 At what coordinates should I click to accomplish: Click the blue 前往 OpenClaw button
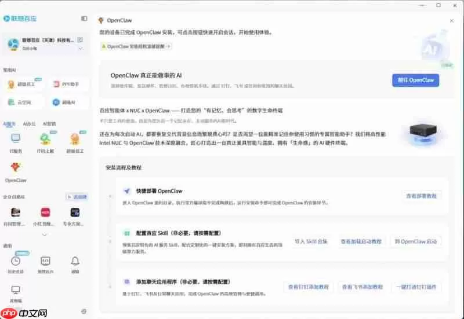415,80
